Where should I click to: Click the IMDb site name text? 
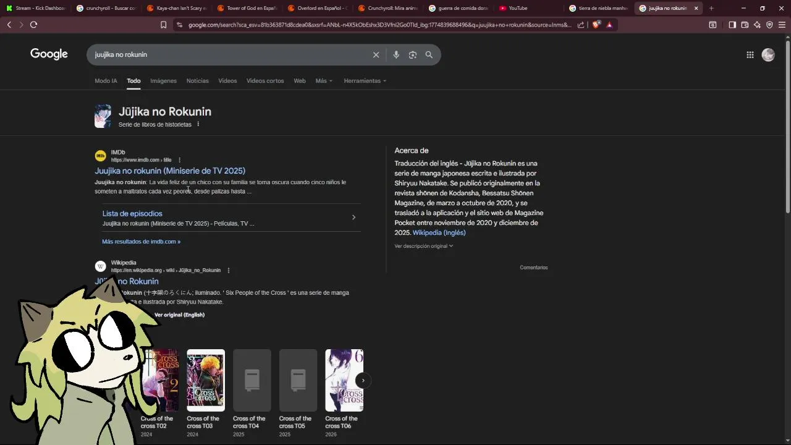118,153
